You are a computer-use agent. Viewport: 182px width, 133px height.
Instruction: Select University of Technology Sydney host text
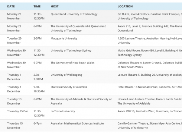tap(71, 51)
